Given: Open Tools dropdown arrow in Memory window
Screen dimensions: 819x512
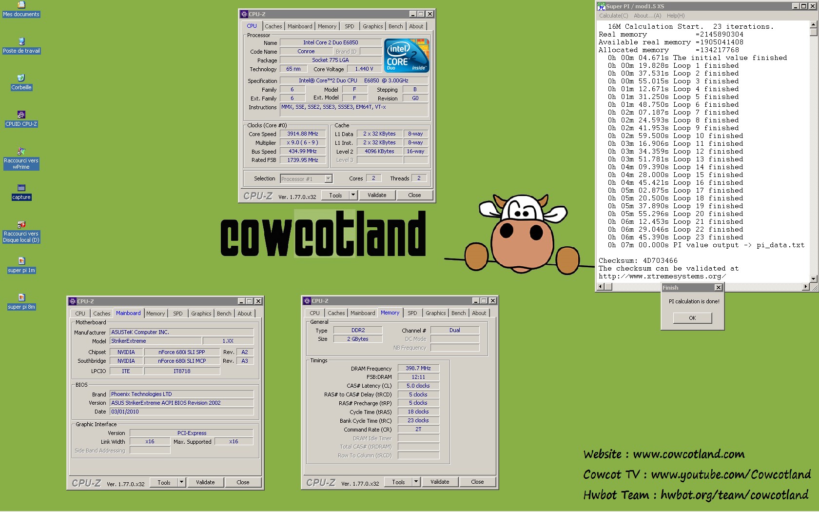Looking at the screenshot, I should click(416, 482).
